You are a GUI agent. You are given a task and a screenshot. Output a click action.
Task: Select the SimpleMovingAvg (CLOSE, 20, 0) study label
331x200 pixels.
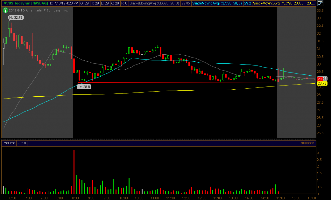(155, 3)
